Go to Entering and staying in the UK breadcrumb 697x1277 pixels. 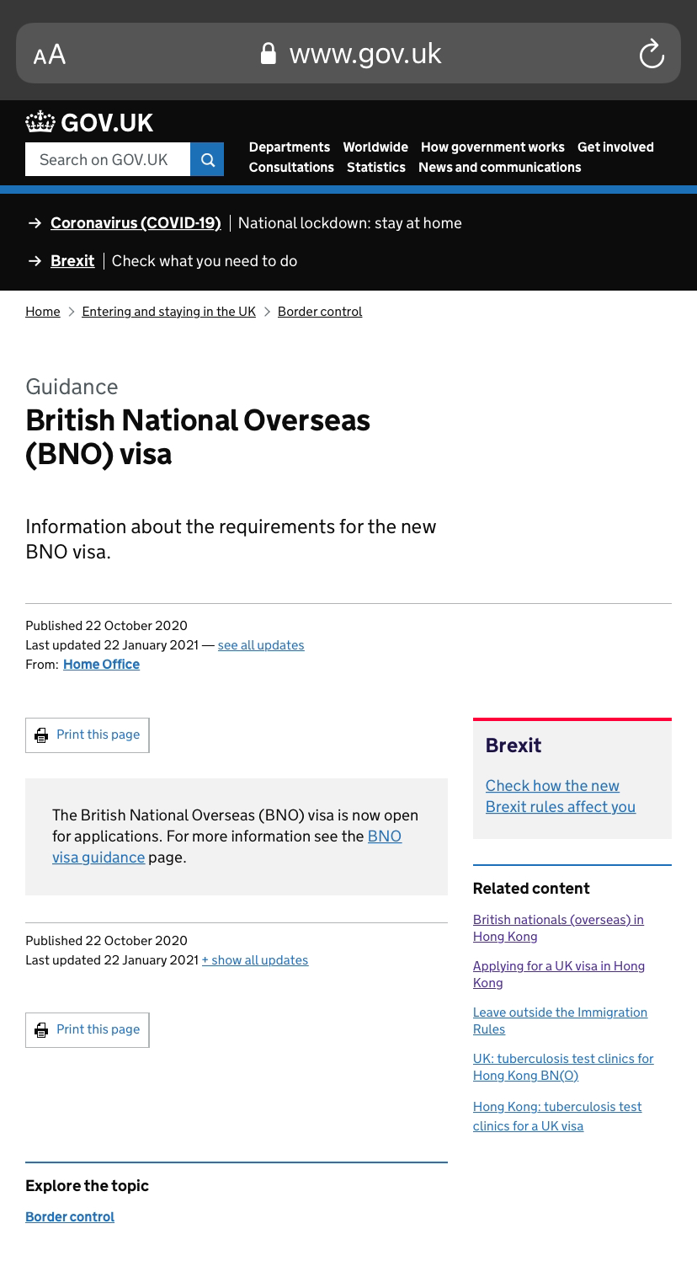point(168,312)
